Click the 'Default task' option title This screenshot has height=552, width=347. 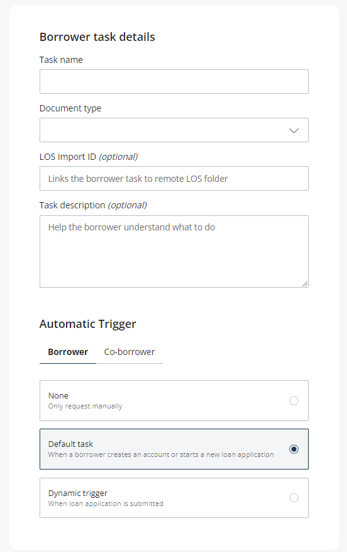click(x=70, y=444)
